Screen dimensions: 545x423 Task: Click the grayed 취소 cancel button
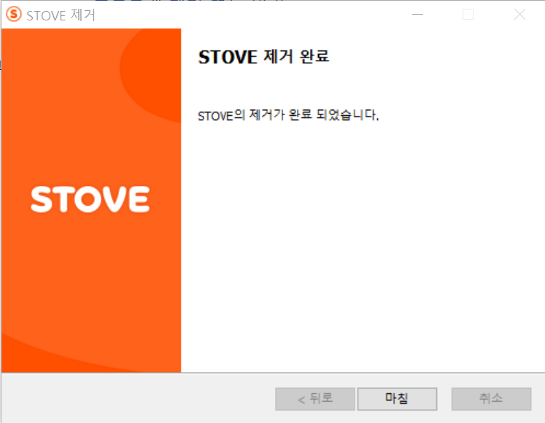click(491, 399)
